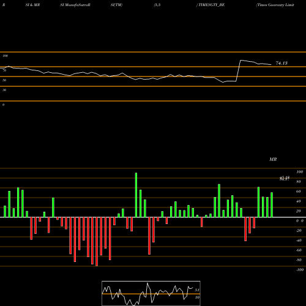Click the SI & MR header text
Screen dimensions: 306x306
pyautogui.click(x=32, y=5)
